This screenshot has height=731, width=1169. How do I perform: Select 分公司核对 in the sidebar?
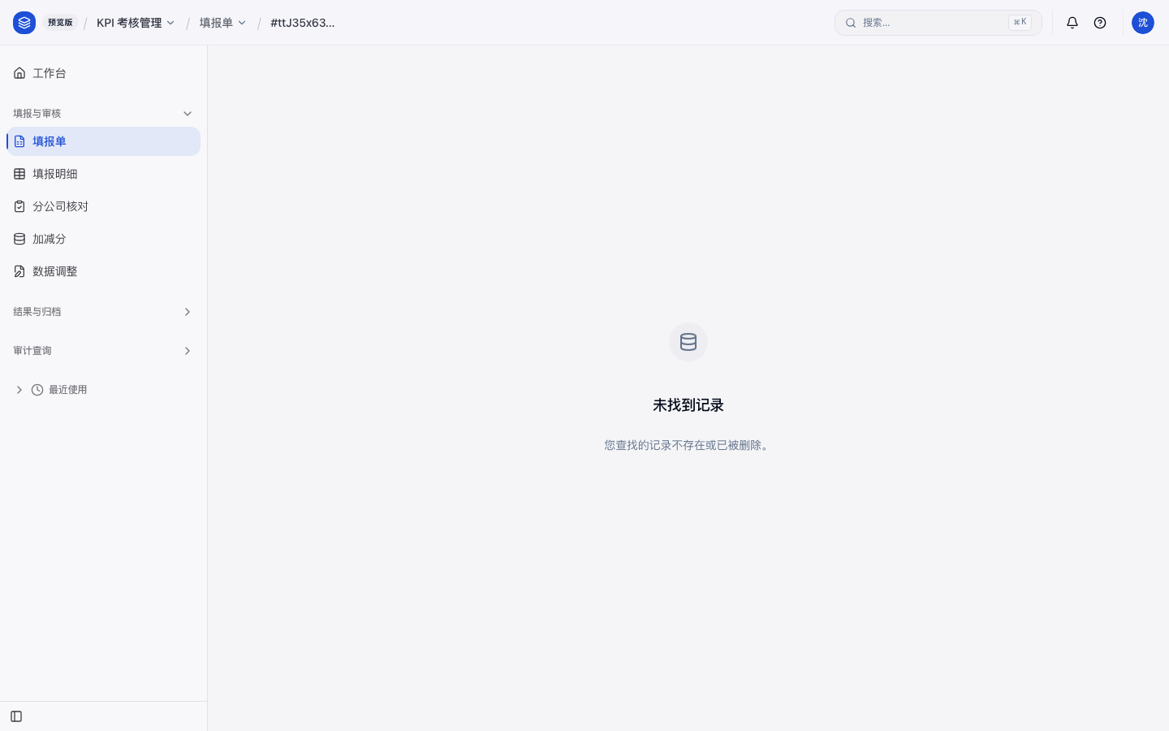click(x=103, y=206)
